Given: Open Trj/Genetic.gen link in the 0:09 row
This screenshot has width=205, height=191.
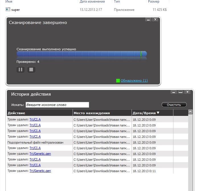Looking at the screenshot, I should click(x=40, y=154).
